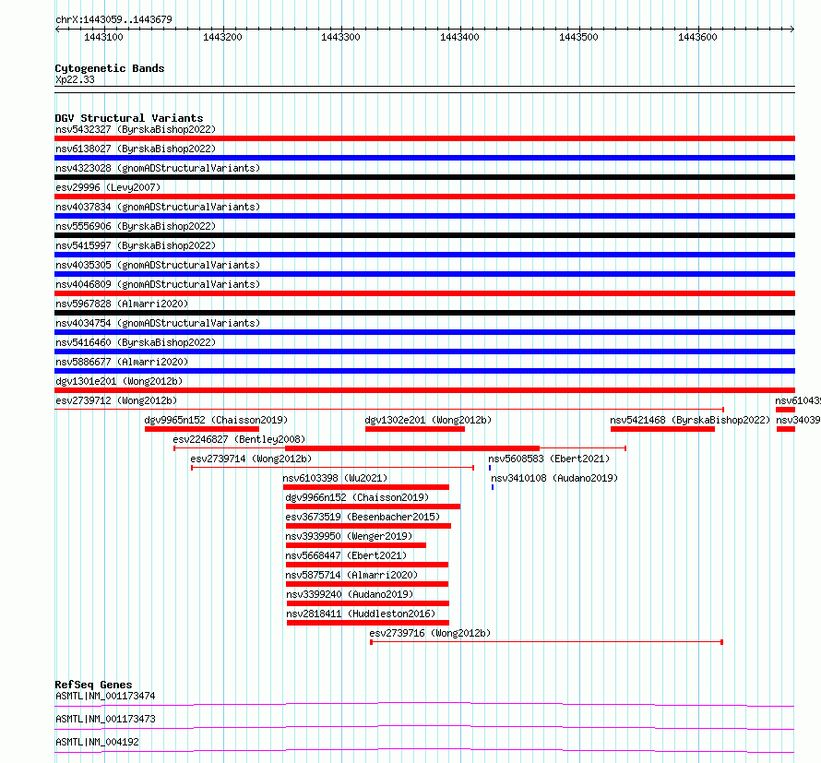Select the red esv29996 (Levy2007) bar
The image size is (821, 763).
[424, 197]
